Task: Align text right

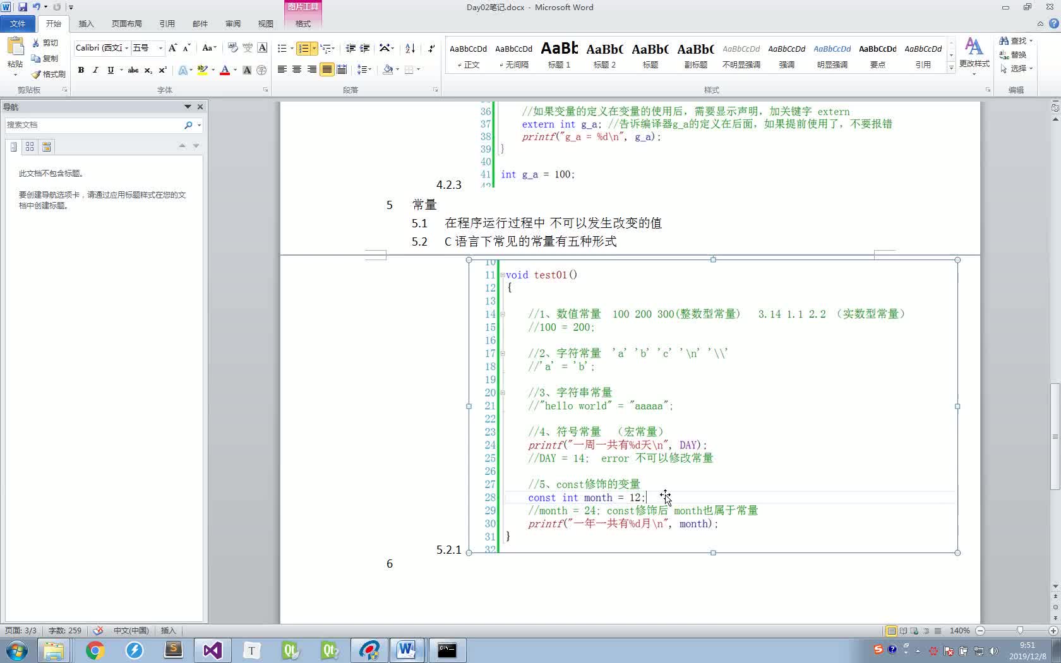Action: point(312,69)
